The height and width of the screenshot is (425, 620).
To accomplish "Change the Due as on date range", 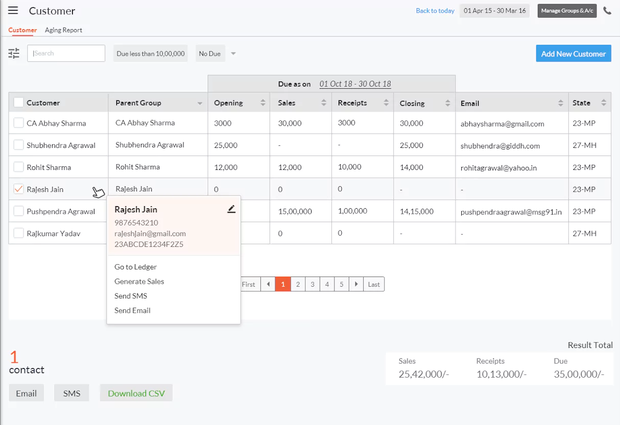I will coord(355,84).
